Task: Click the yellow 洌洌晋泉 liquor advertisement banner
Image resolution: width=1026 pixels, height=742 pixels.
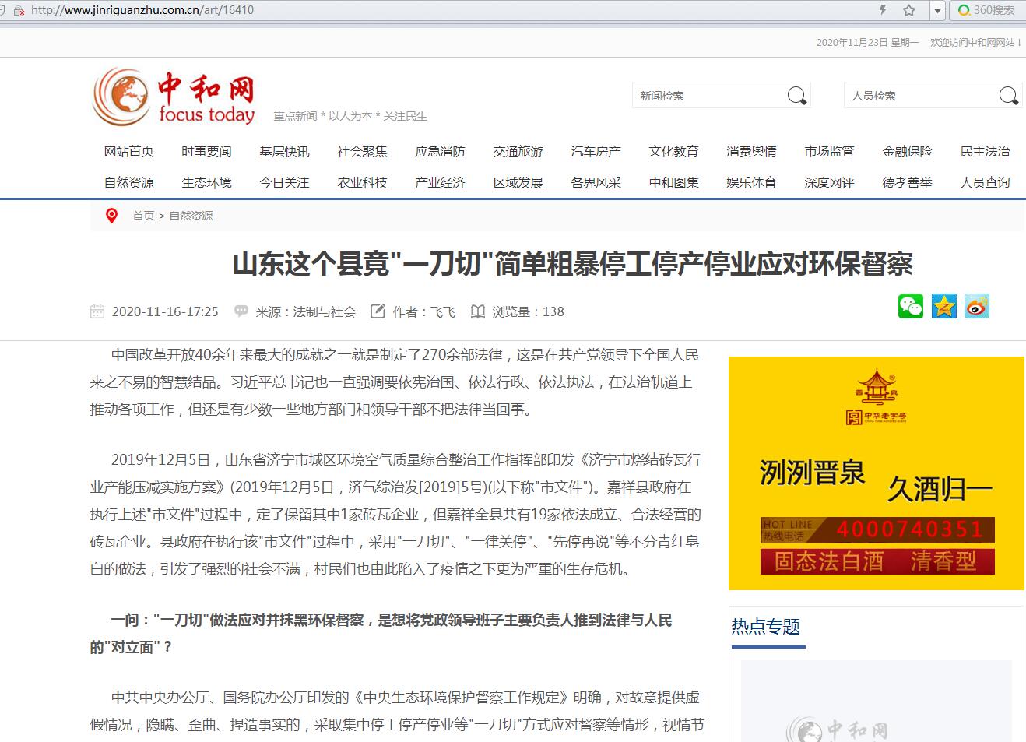Action: [x=876, y=473]
